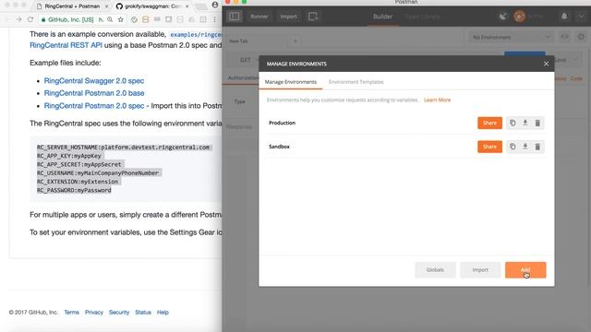
Task: Toggle the Postman sidebar icon
Action: pos(235,17)
